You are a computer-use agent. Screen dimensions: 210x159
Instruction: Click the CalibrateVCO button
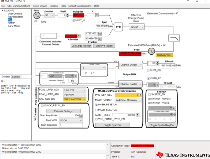coord(164,55)
